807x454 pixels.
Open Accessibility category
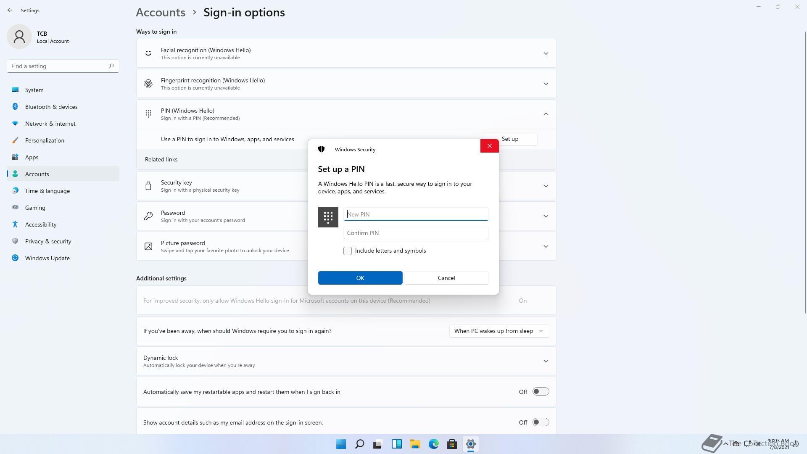(63, 224)
